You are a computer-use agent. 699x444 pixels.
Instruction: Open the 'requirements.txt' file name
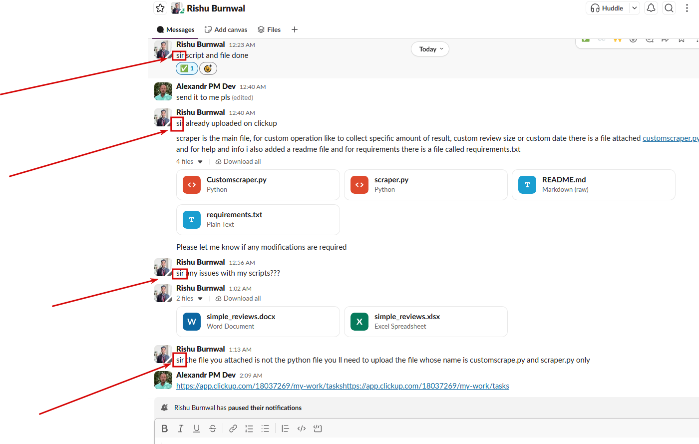tap(235, 215)
